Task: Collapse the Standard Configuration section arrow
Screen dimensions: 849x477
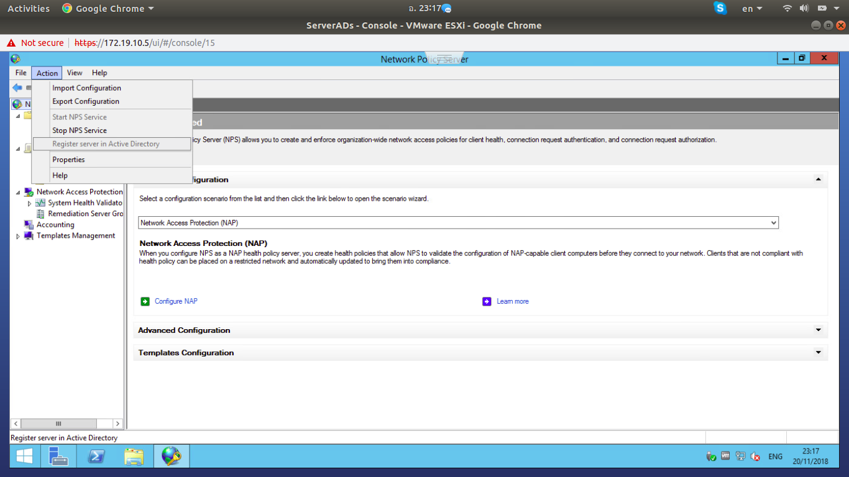Action: point(819,179)
